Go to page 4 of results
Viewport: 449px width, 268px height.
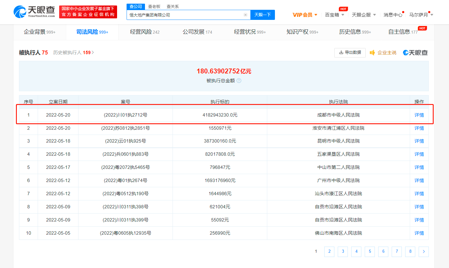356,251
